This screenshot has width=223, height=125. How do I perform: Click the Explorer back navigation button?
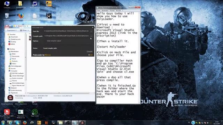pyautogui.click(x=7, y=26)
